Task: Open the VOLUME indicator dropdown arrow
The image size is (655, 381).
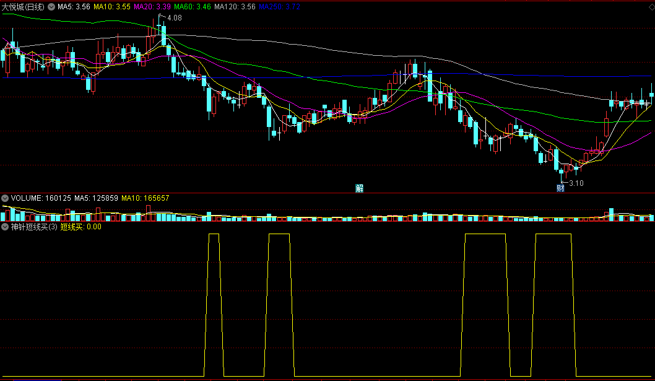Action: tap(5, 198)
